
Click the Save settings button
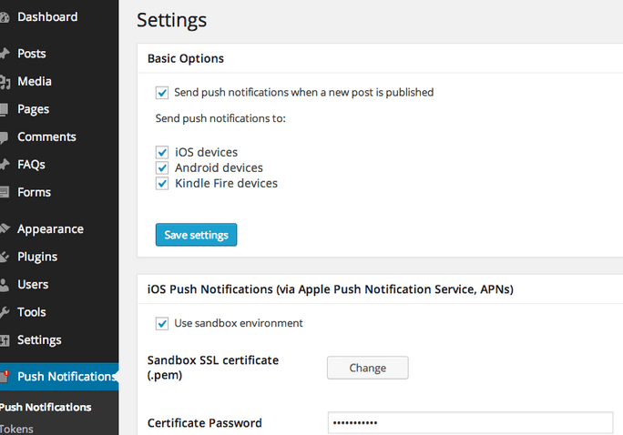[x=196, y=235]
